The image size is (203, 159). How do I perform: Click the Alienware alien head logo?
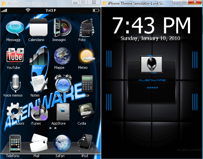click(151, 64)
